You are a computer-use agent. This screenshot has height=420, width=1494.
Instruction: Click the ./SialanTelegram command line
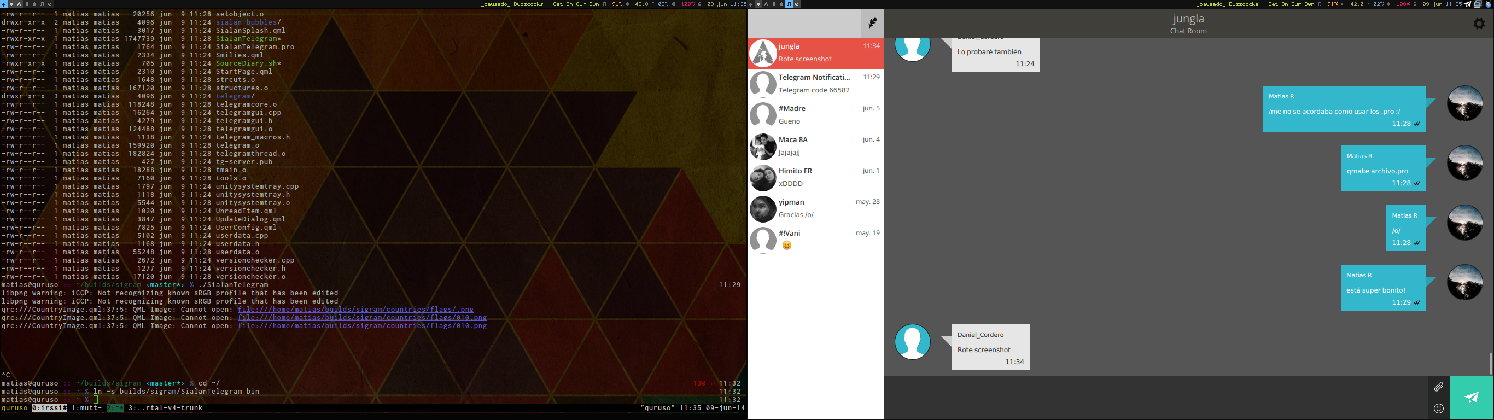tap(234, 285)
